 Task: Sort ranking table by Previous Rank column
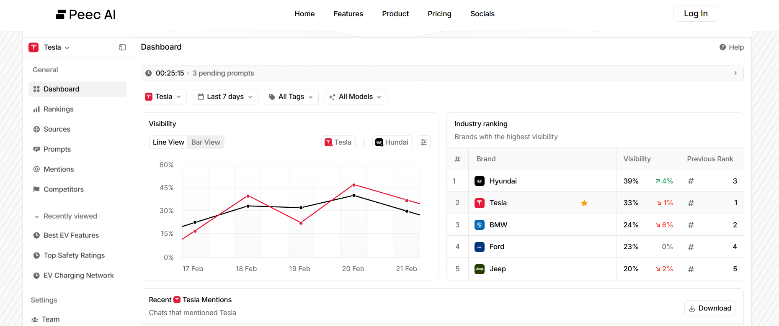(710, 159)
